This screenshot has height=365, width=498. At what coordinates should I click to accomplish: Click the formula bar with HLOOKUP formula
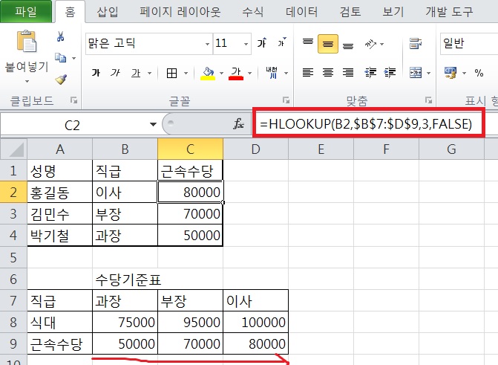[369, 124]
